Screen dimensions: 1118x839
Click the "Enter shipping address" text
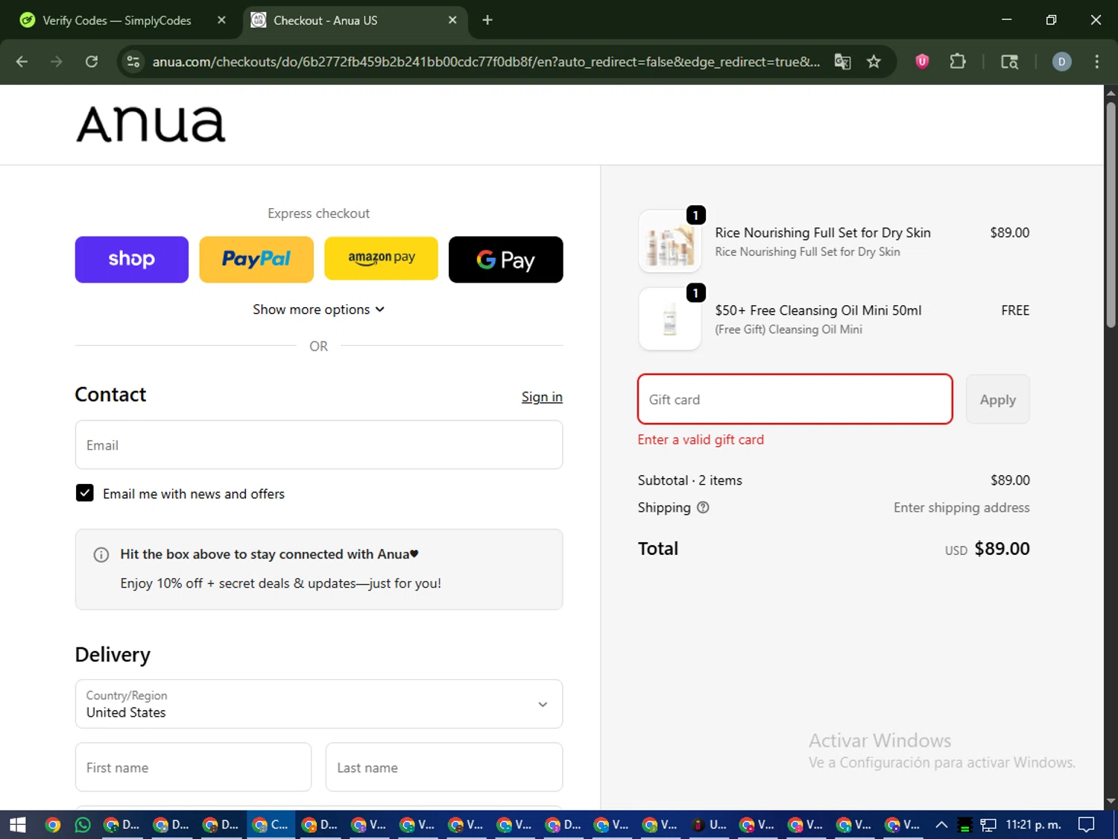(x=961, y=508)
